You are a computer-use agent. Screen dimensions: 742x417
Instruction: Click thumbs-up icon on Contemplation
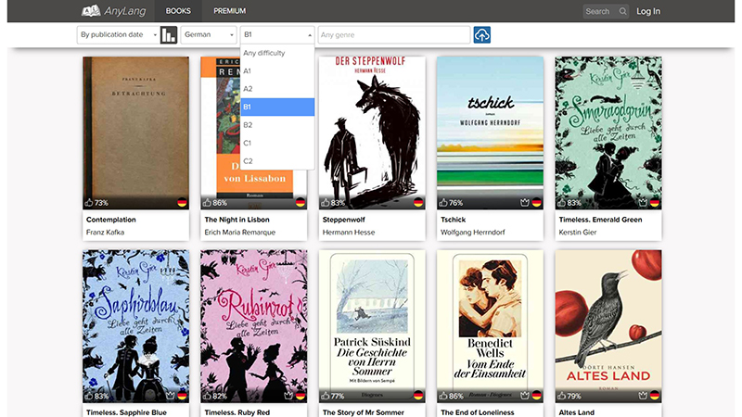(88, 202)
